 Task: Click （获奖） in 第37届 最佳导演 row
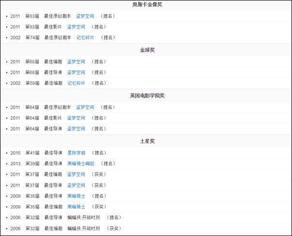(x=98, y=185)
